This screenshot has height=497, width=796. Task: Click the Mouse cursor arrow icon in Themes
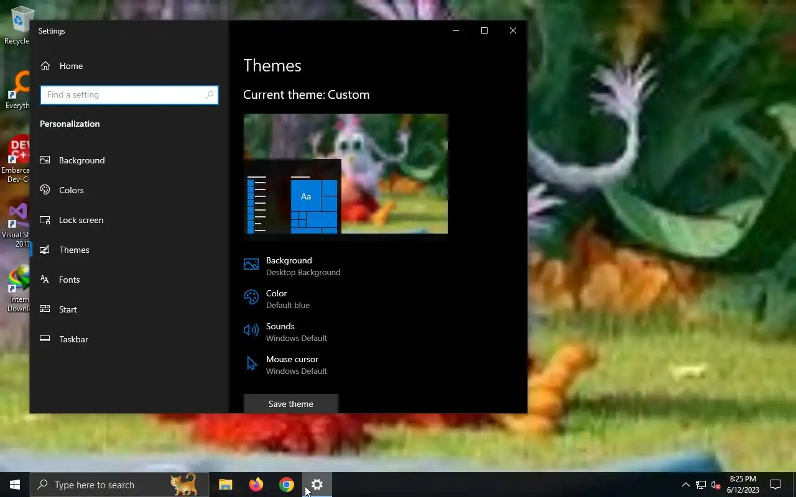[251, 363]
